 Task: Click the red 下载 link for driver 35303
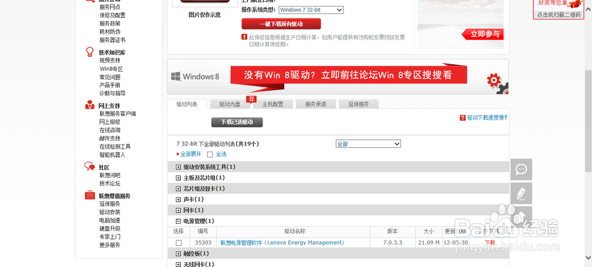point(490,243)
